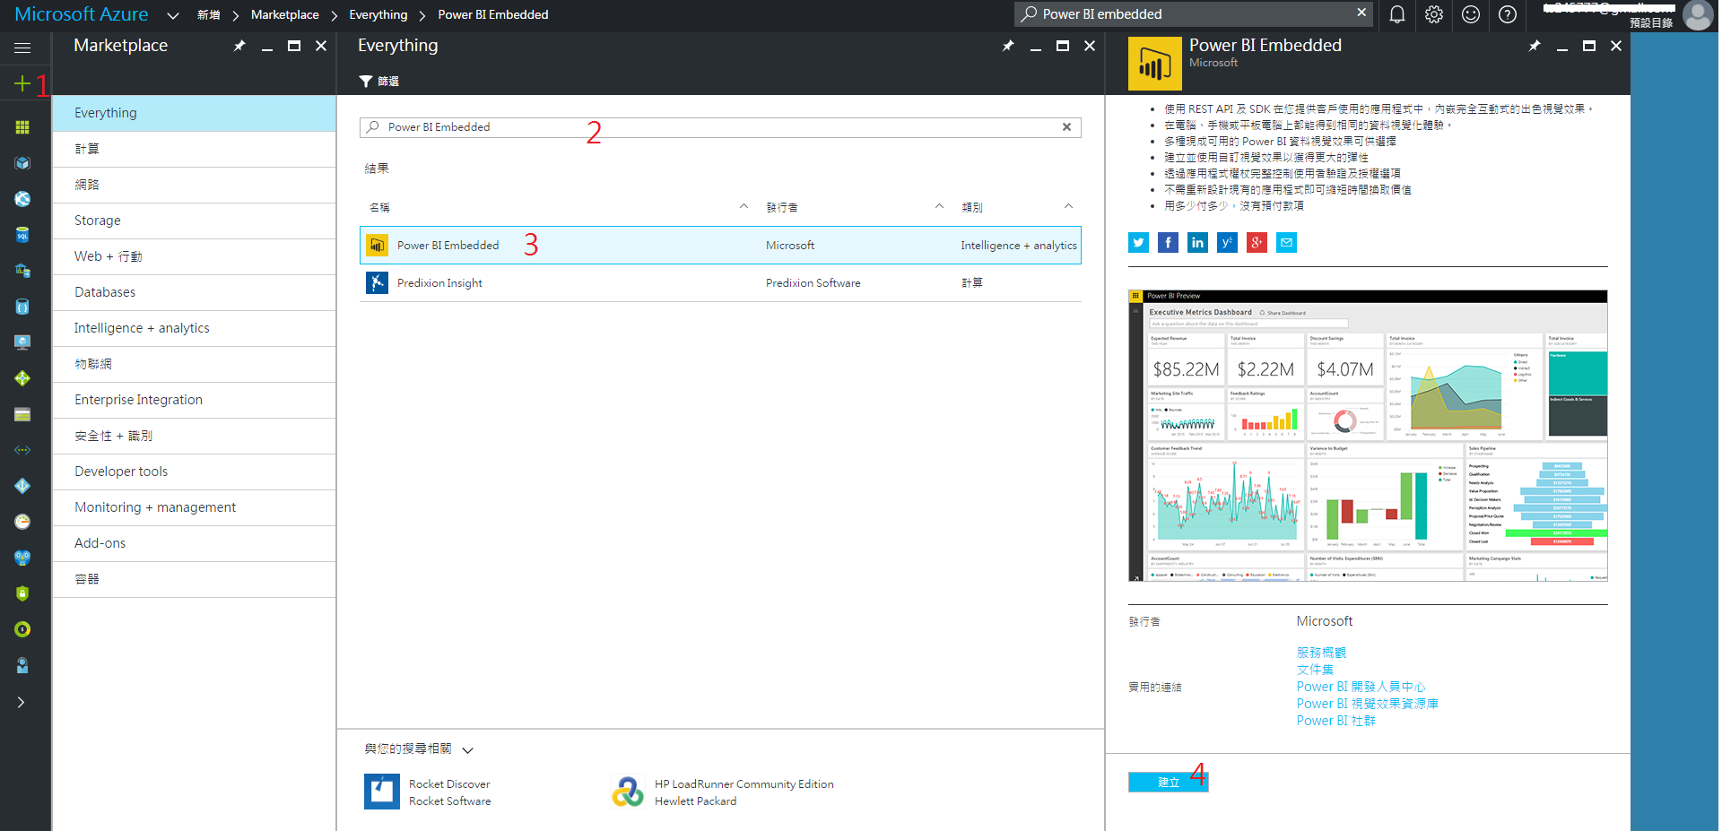This screenshot has width=1722, height=831.
Task: Open the portal settings gear icon
Action: [x=1433, y=14]
